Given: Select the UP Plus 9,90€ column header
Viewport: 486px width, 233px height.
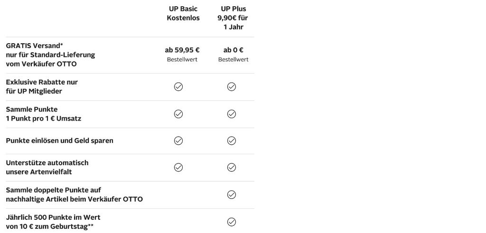Looking at the screenshot, I should pyautogui.click(x=233, y=18).
